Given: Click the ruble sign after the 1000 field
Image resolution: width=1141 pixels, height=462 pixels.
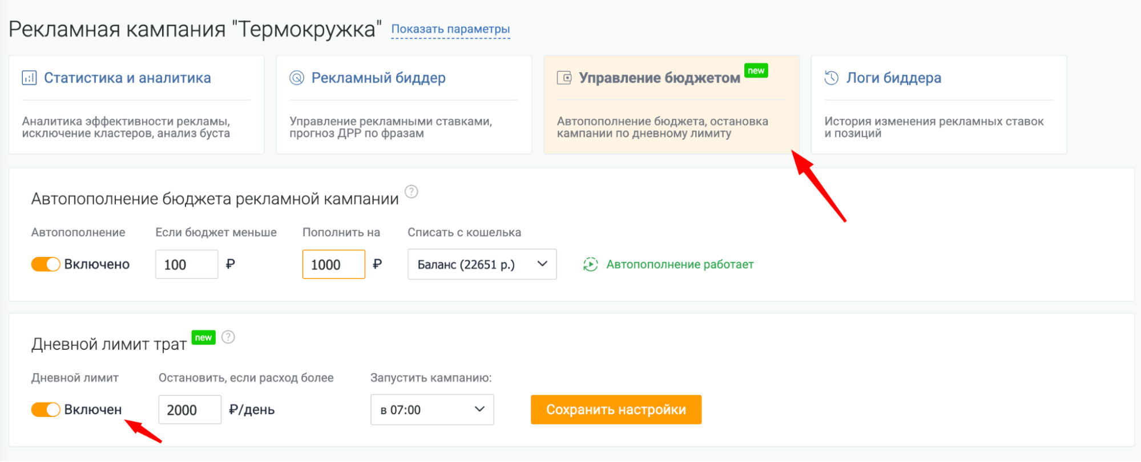Looking at the screenshot, I should (x=377, y=264).
